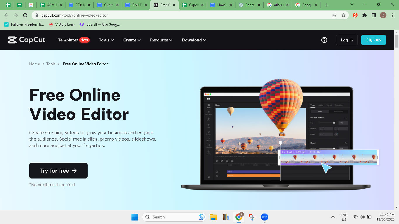Open Zoom from the taskbar
The width and height of the screenshot is (399, 224).
click(265, 217)
